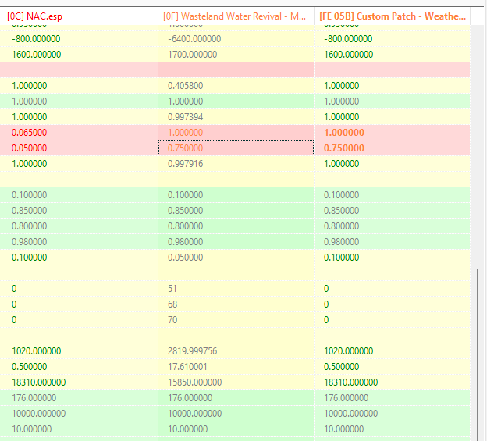This screenshot has height=441, width=487.
Task: Grab the vertical scrollbar thumb on the right edge
Action: pyautogui.click(x=478, y=354)
